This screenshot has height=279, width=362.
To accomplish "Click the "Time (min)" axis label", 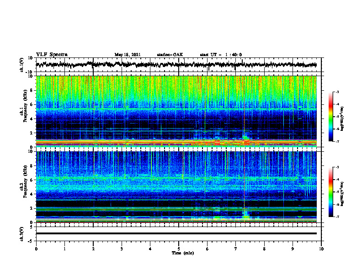I will tap(183, 253).
